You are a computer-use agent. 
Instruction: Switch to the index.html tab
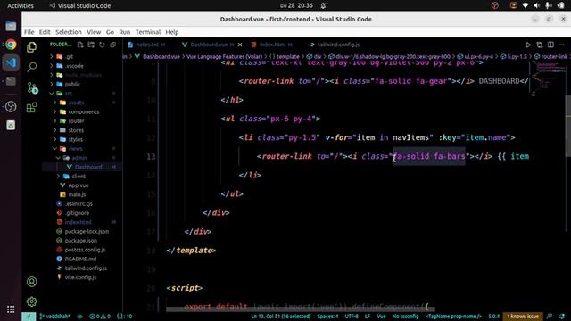click(272, 45)
